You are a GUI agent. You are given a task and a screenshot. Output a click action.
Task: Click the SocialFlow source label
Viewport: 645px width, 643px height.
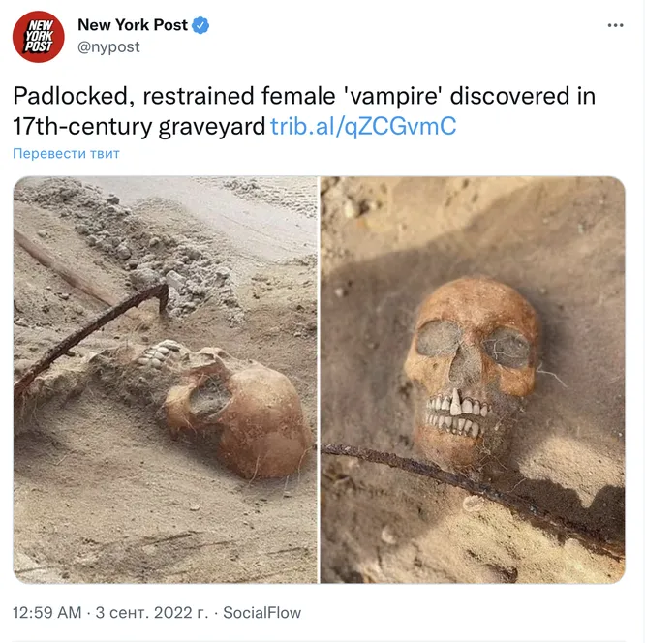pos(262,613)
